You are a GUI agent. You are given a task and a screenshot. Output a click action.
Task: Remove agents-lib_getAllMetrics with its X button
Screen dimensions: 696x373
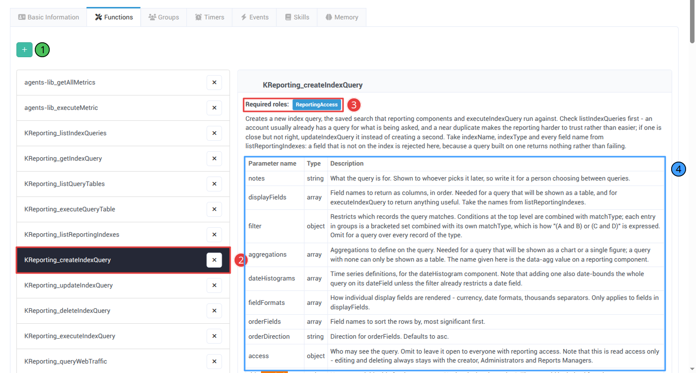coord(214,83)
